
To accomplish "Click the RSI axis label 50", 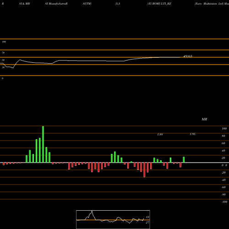I will click(3, 60).
